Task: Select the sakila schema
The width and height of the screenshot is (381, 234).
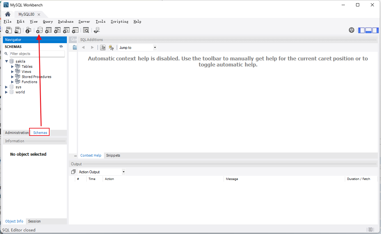Action: pyautogui.click(x=20, y=61)
